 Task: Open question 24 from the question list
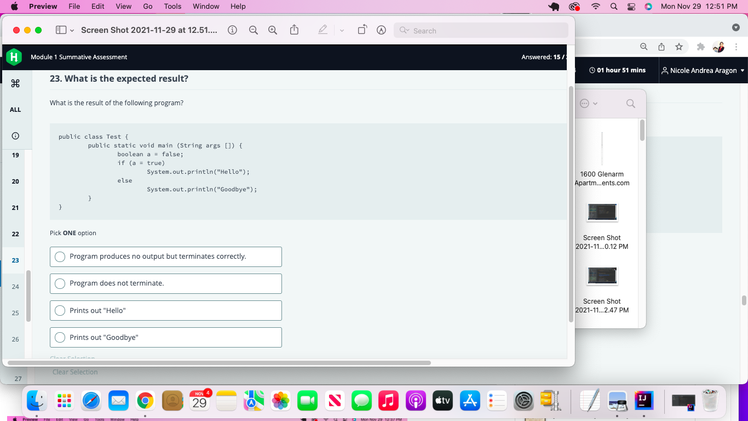[15, 286]
